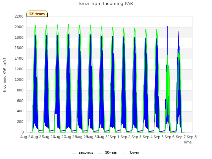The width and height of the screenshot is (212, 159).
Task: Click the Sep 4 x-axis date label
Action: (x=148, y=137)
